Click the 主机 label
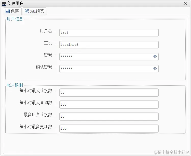Screen dimensions: 191x156 coord(48,43)
